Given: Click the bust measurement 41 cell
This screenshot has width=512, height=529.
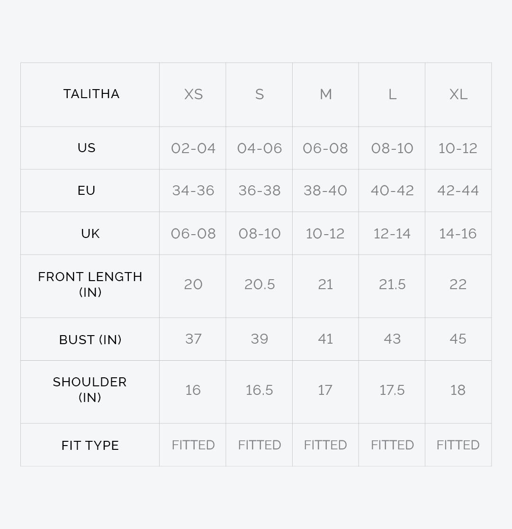Looking at the screenshot, I should [325, 339].
